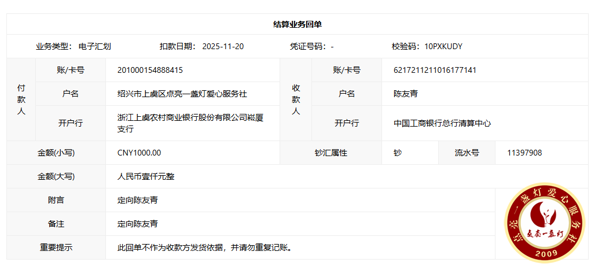Select the 电子汇划 business type value
This screenshot has width=591, height=270.
[95, 47]
